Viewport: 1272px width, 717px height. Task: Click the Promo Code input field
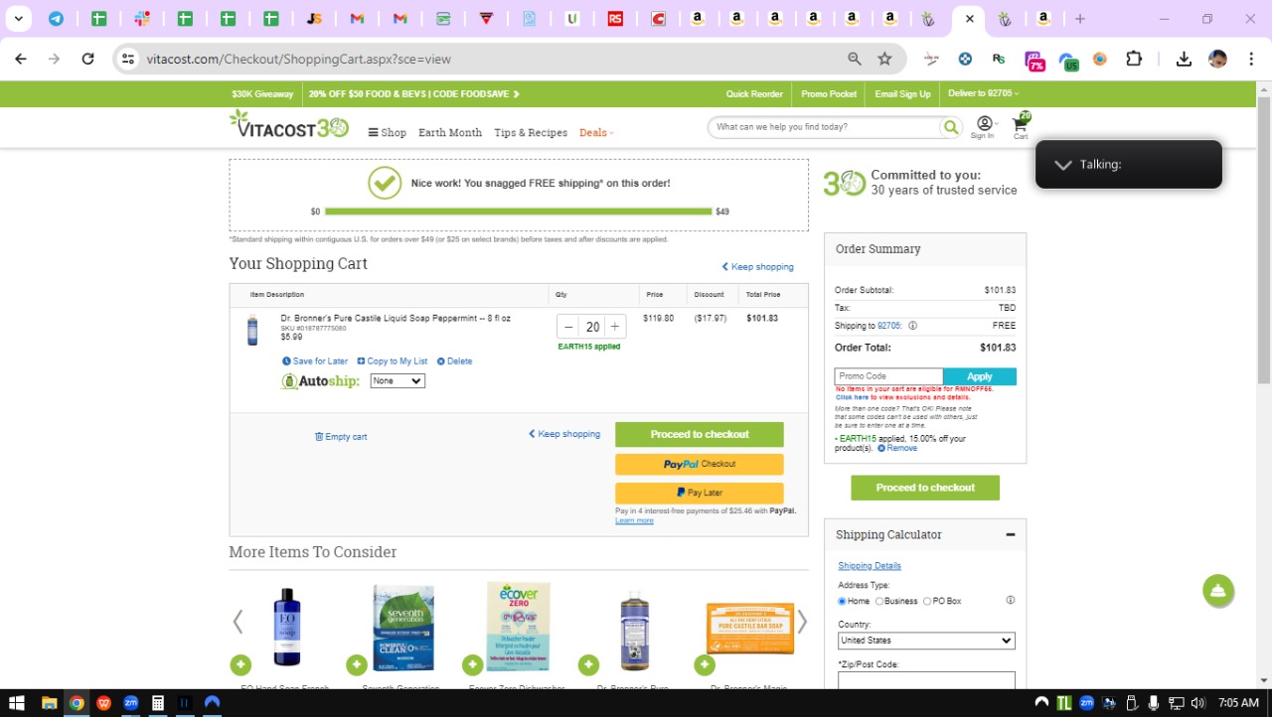pyautogui.click(x=888, y=376)
